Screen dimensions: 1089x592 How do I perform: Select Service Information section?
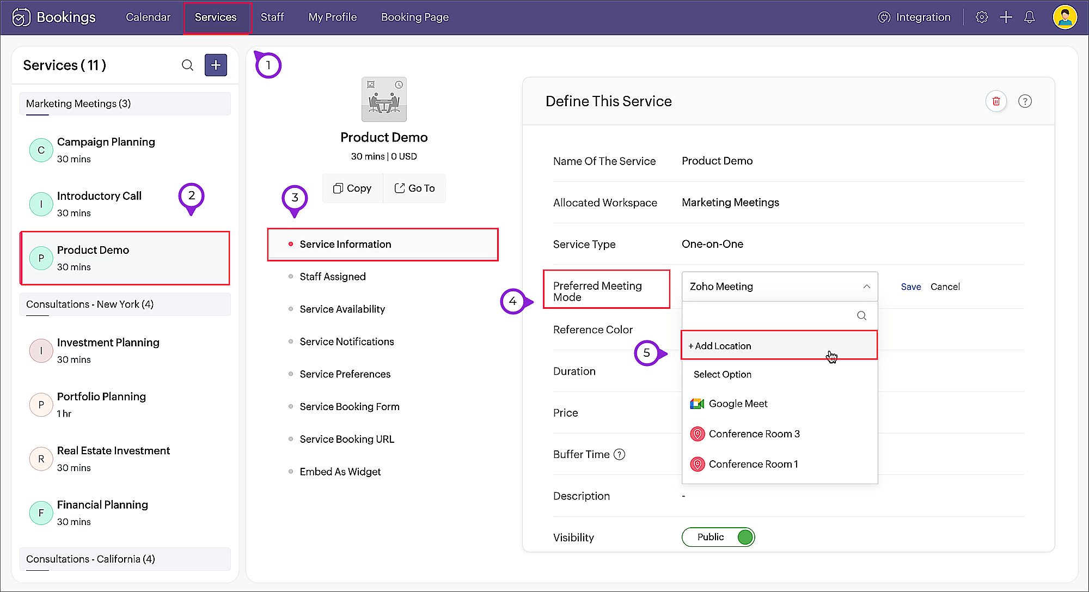(x=383, y=245)
